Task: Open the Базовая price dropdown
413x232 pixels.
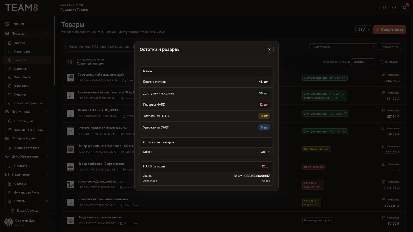Action: pyautogui.click(x=363, y=62)
